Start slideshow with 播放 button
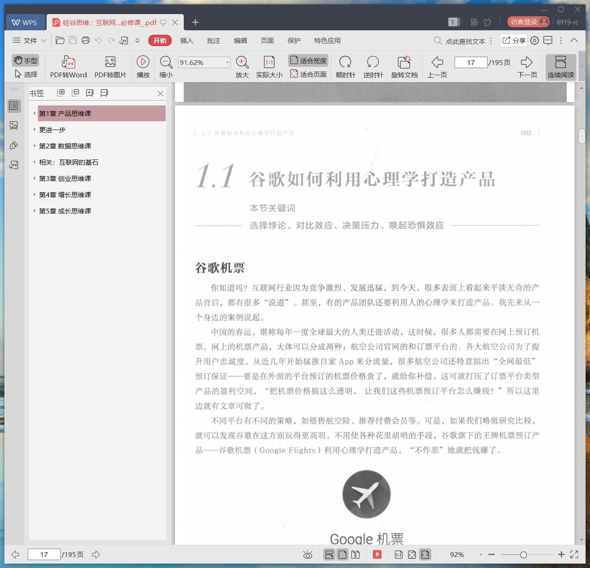590x568 pixels. click(143, 67)
